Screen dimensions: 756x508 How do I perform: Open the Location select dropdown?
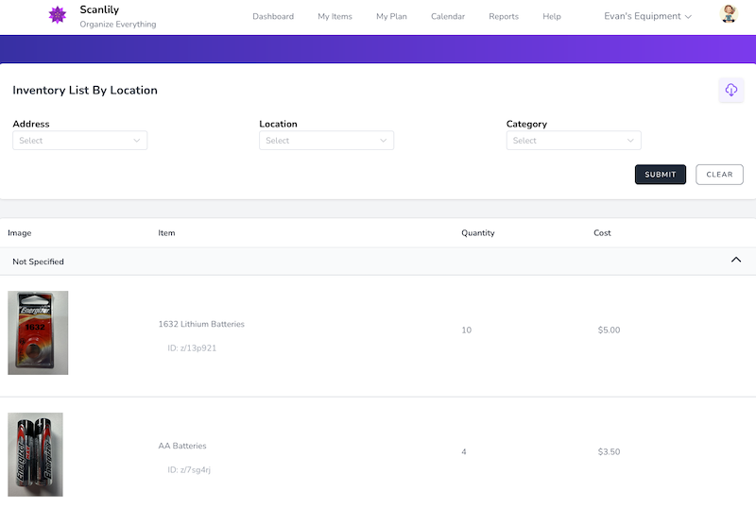pos(326,141)
